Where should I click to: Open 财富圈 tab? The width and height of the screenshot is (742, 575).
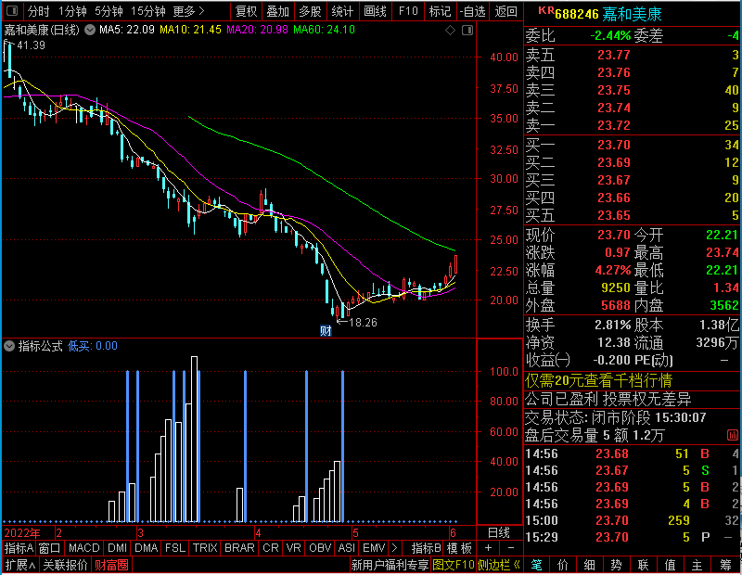pos(111,565)
